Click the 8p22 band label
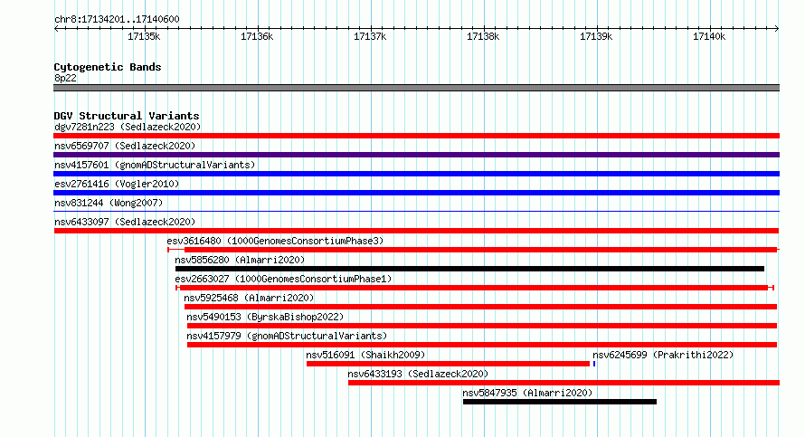The image size is (805, 437). [x=65, y=78]
